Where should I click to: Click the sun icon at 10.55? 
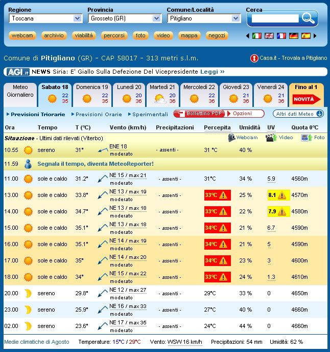point(28,150)
